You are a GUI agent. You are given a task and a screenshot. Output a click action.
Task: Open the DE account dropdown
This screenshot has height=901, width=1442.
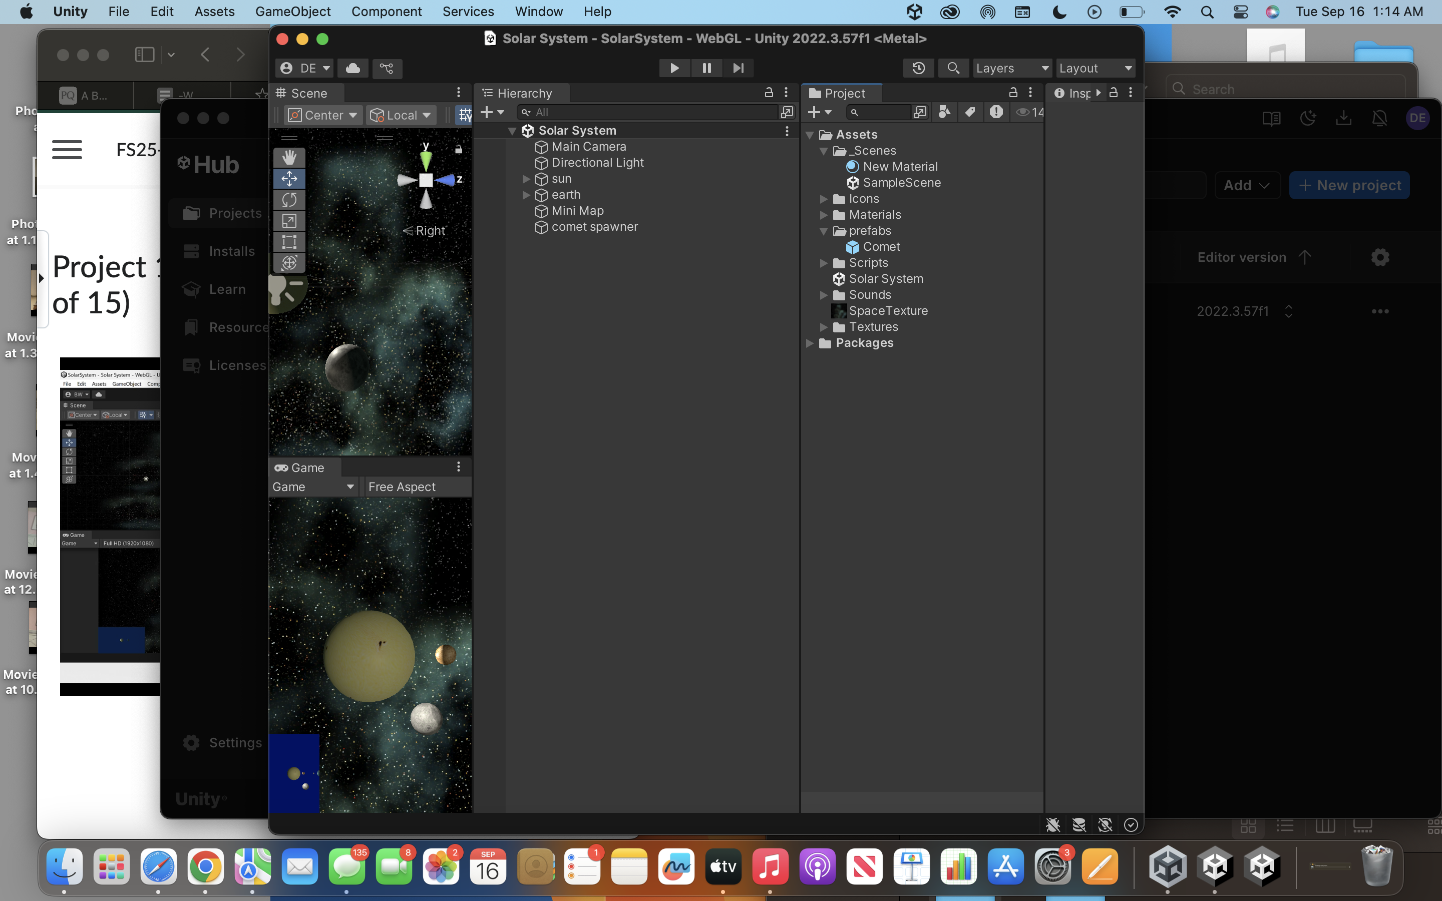pos(304,68)
